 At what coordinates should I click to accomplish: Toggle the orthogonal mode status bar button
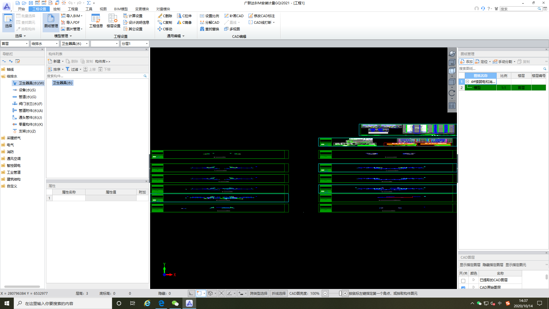click(x=191, y=293)
